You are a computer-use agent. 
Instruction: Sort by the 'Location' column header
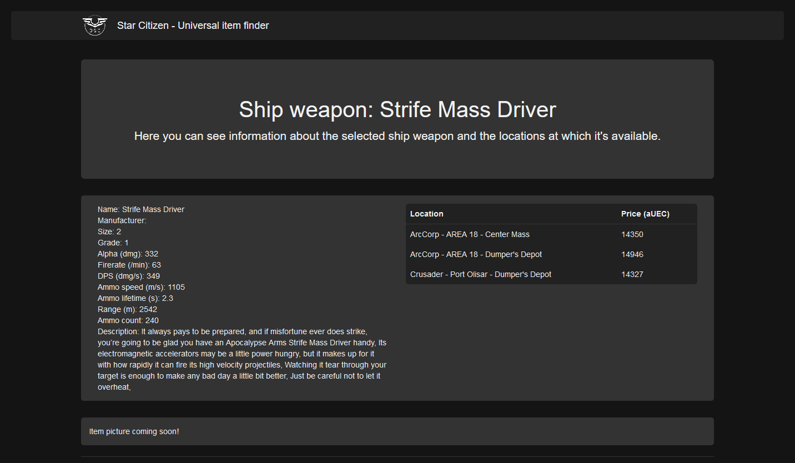(x=427, y=214)
